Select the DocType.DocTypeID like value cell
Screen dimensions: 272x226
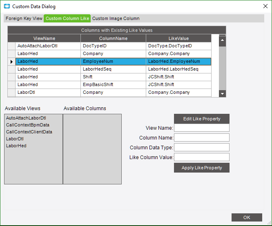pos(178,46)
